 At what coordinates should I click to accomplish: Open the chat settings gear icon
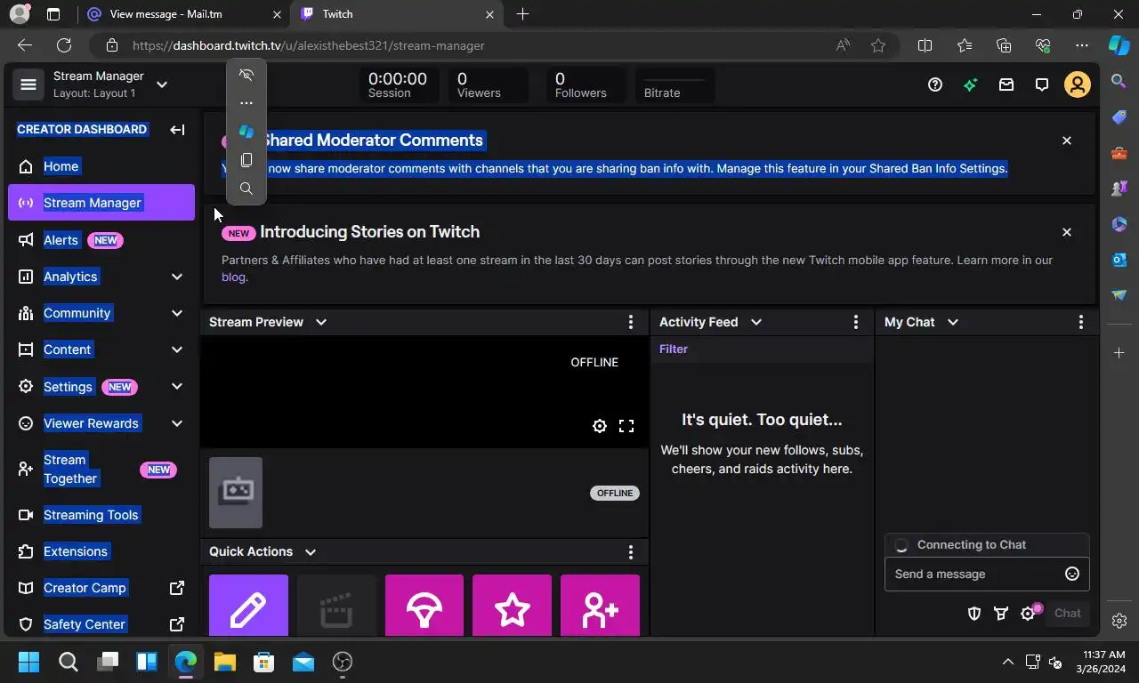[x=1029, y=614]
